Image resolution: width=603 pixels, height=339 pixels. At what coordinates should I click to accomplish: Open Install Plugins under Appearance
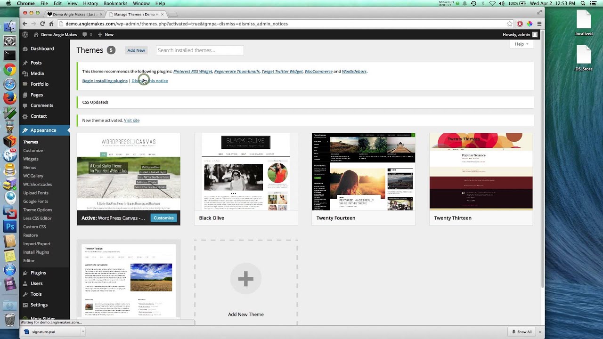click(x=36, y=252)
